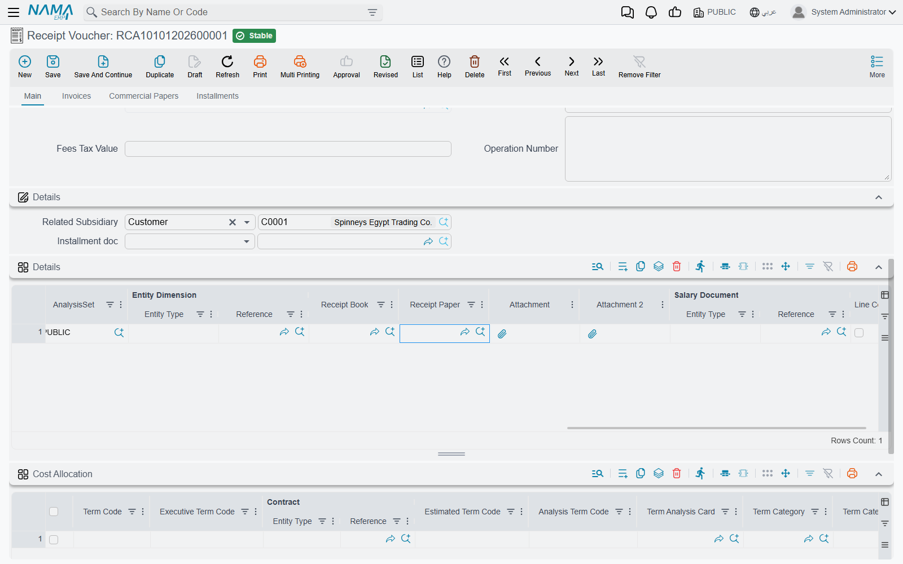Screen dimensions: 903x564
Task: Select all rows in Cost Allocation header
Action: tap(54, 512)
